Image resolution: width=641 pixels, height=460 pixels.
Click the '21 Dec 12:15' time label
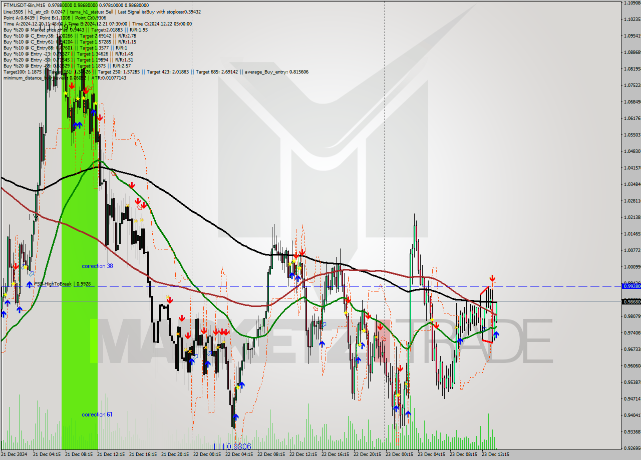[x=111, y=454]
